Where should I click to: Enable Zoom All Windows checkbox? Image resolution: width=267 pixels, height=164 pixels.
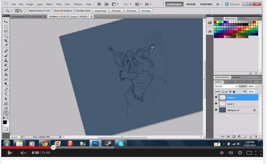pyautogui.click(x=53, y=11)
